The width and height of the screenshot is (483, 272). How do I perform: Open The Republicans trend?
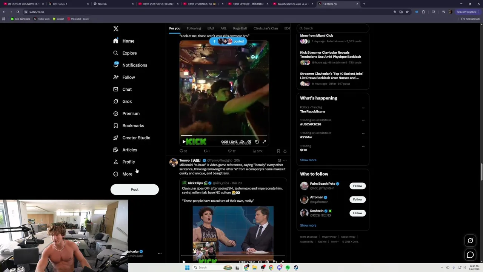pos(312,111)
